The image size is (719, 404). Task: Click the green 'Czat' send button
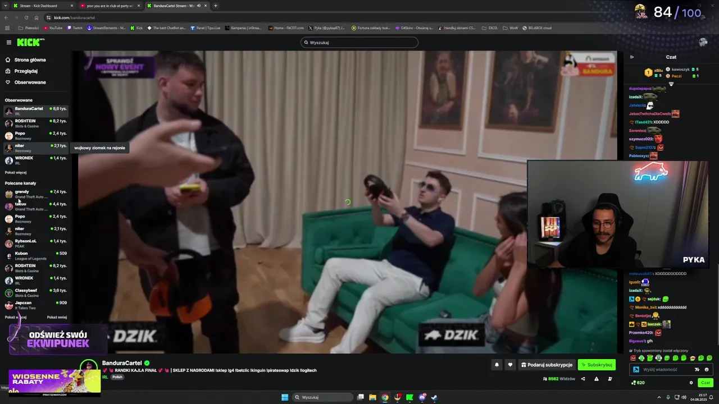tap(706, 383)
